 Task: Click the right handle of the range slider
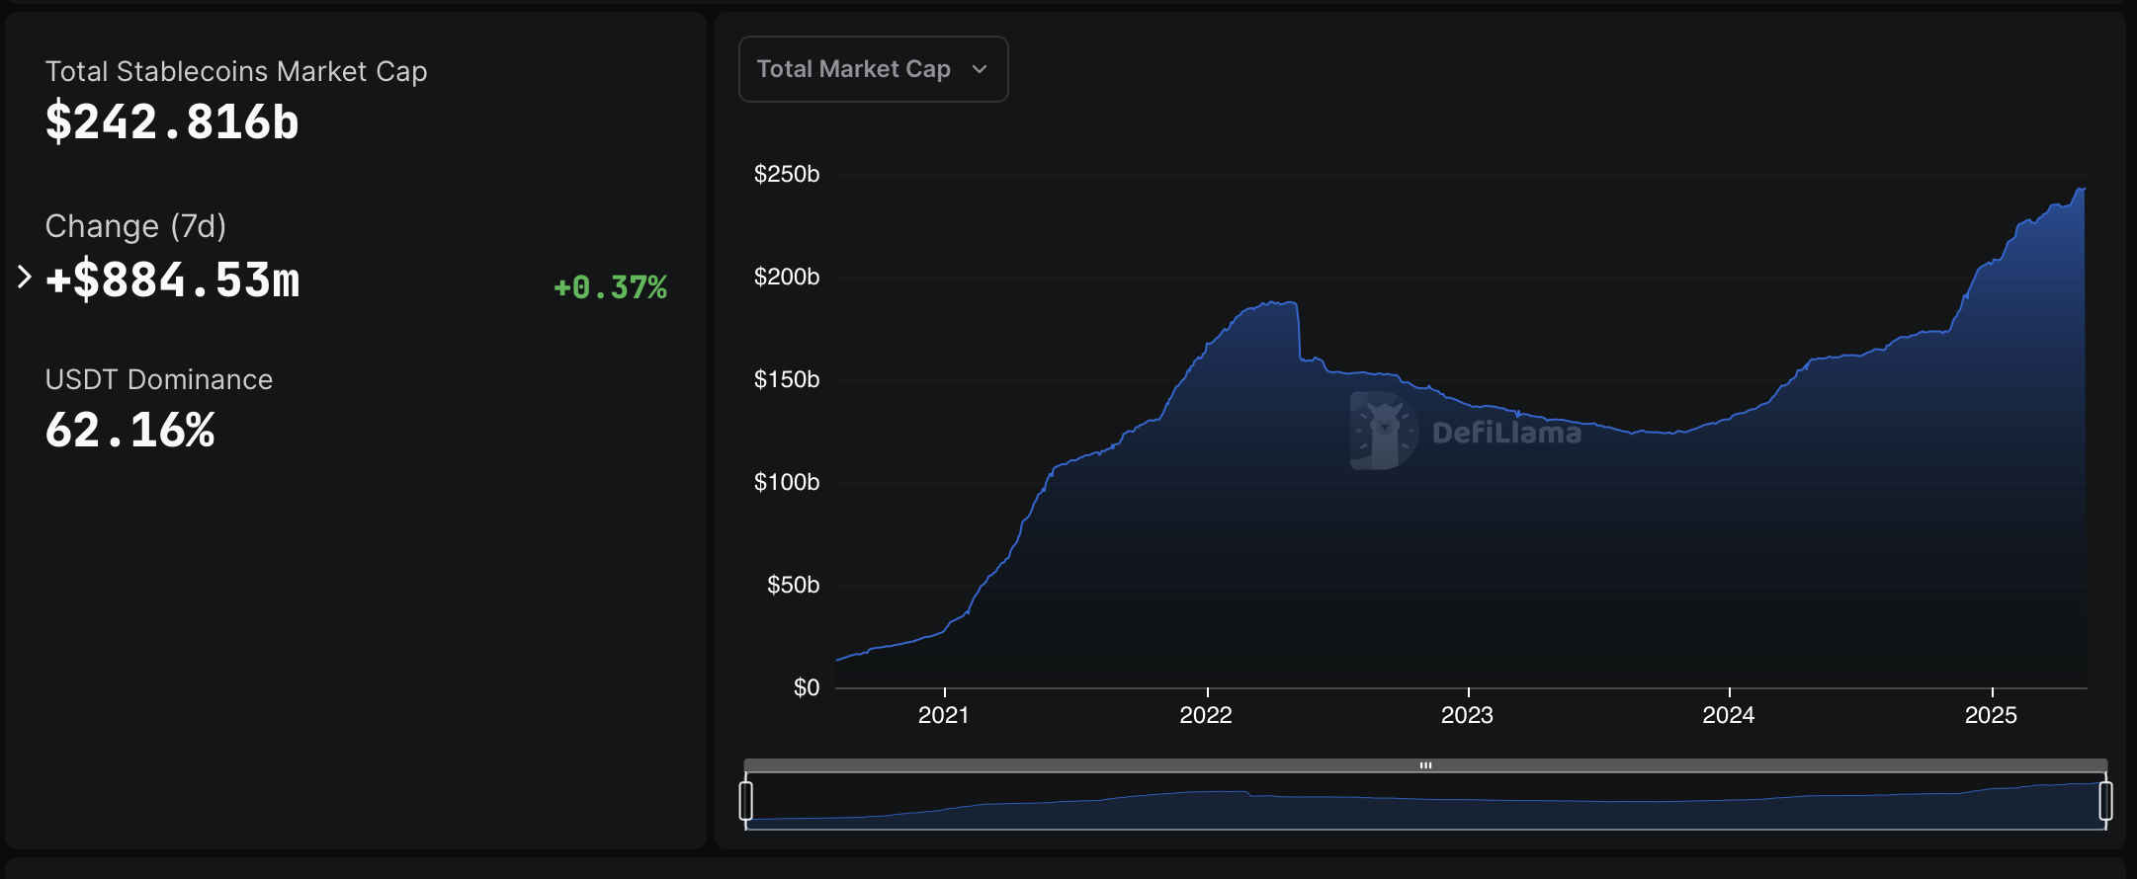point(2105,800)
